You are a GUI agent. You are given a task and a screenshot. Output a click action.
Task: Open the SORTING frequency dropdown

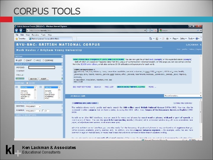pos(33,106)
